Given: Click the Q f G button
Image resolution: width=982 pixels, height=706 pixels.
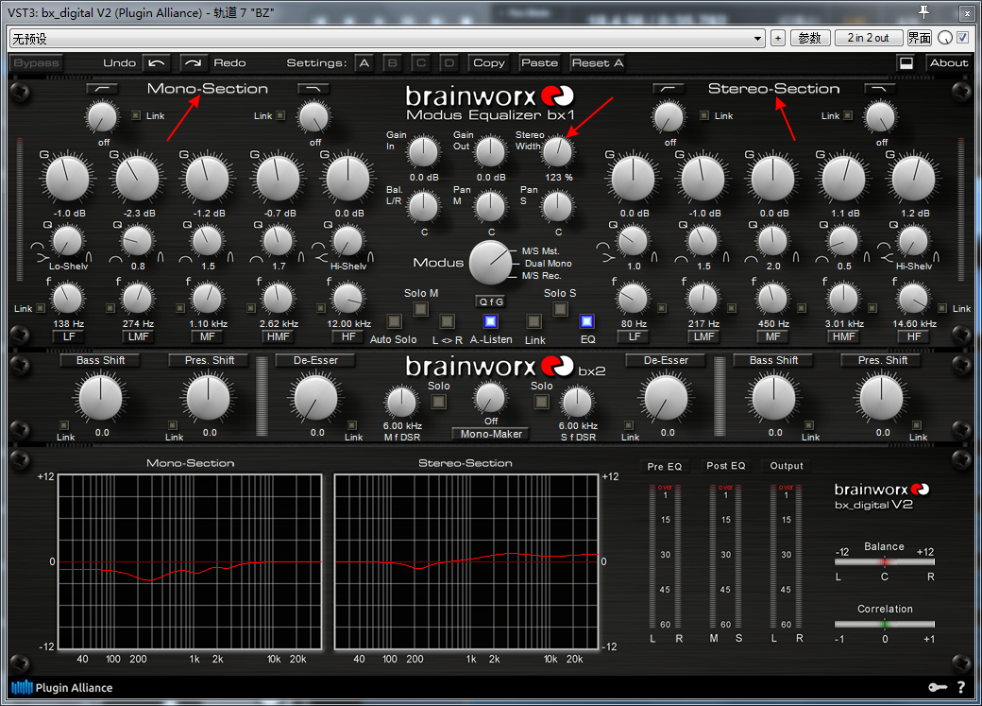Looking at the screenshot, I should [x=491, y=301].
